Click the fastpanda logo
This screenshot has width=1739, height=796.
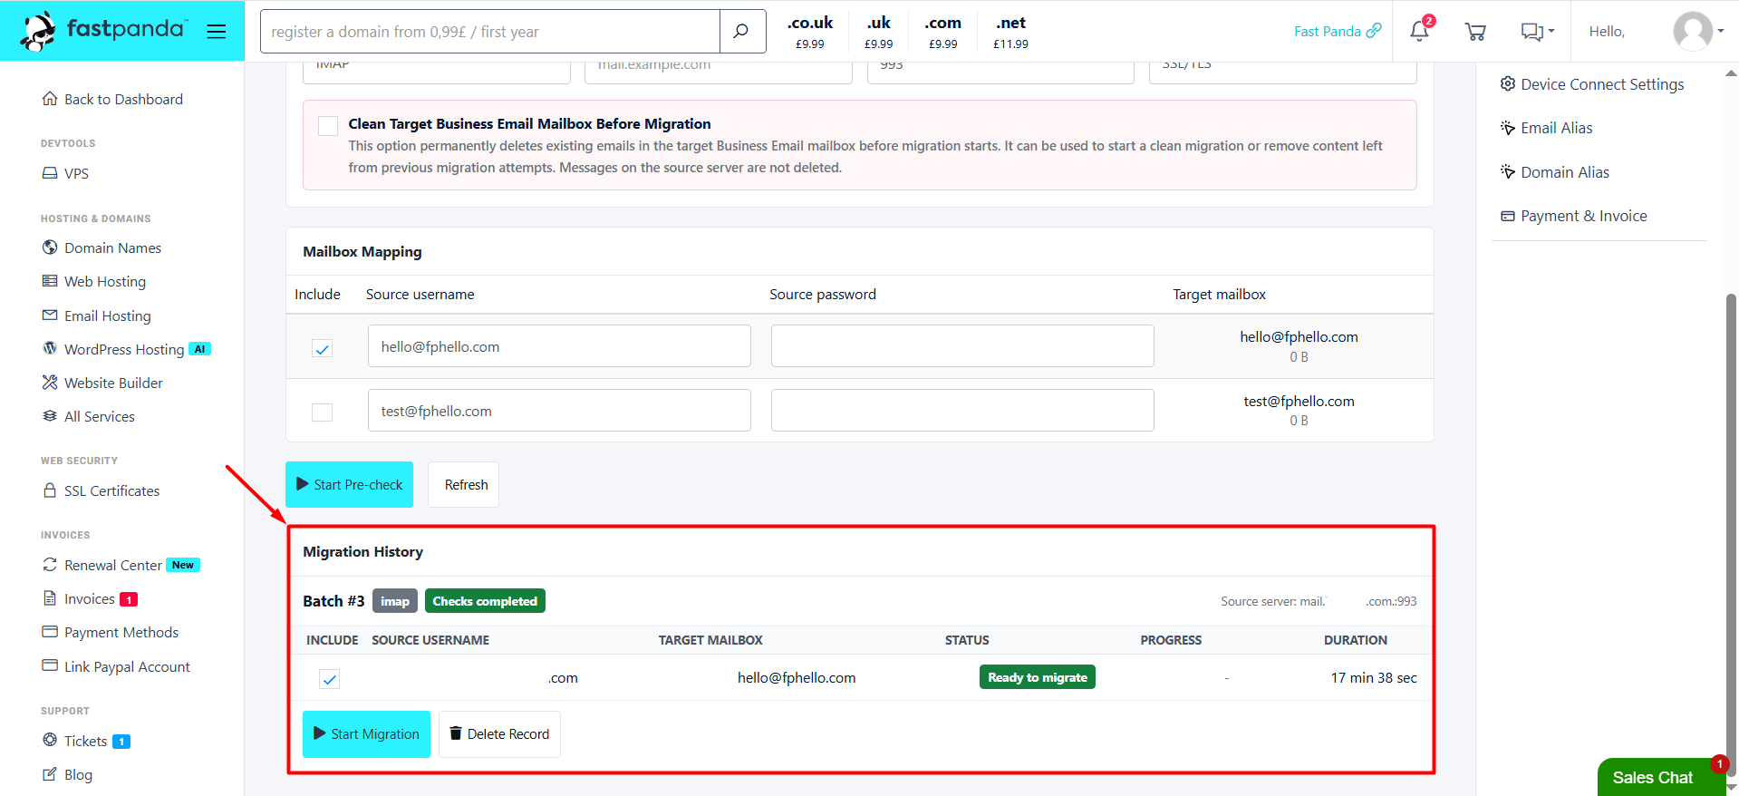[103, 31]
